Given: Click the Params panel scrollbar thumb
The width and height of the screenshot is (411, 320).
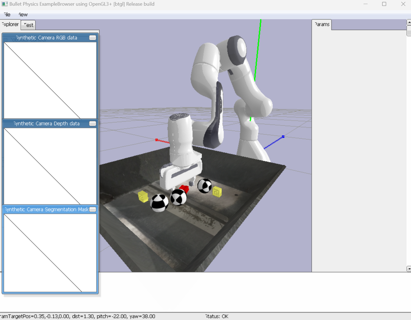Looking at the screenshot, I should (x=409, y=31).
